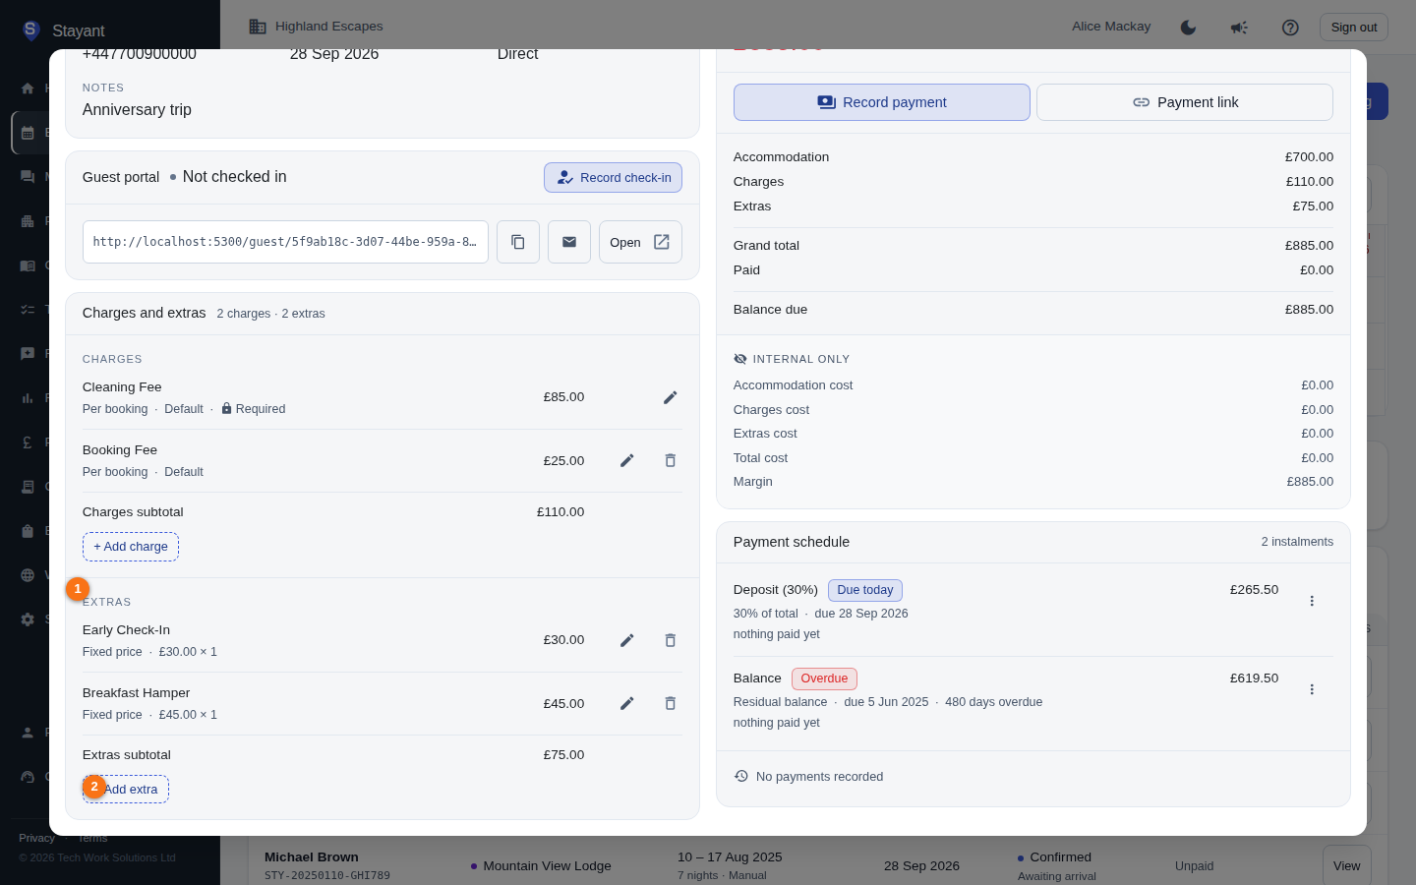Click the Grand total £885.00 value
This screenshot has width=1416, height=885.
1309,246
